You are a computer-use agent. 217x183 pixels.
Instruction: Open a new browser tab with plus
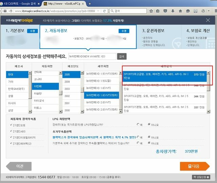pos(90,4)
